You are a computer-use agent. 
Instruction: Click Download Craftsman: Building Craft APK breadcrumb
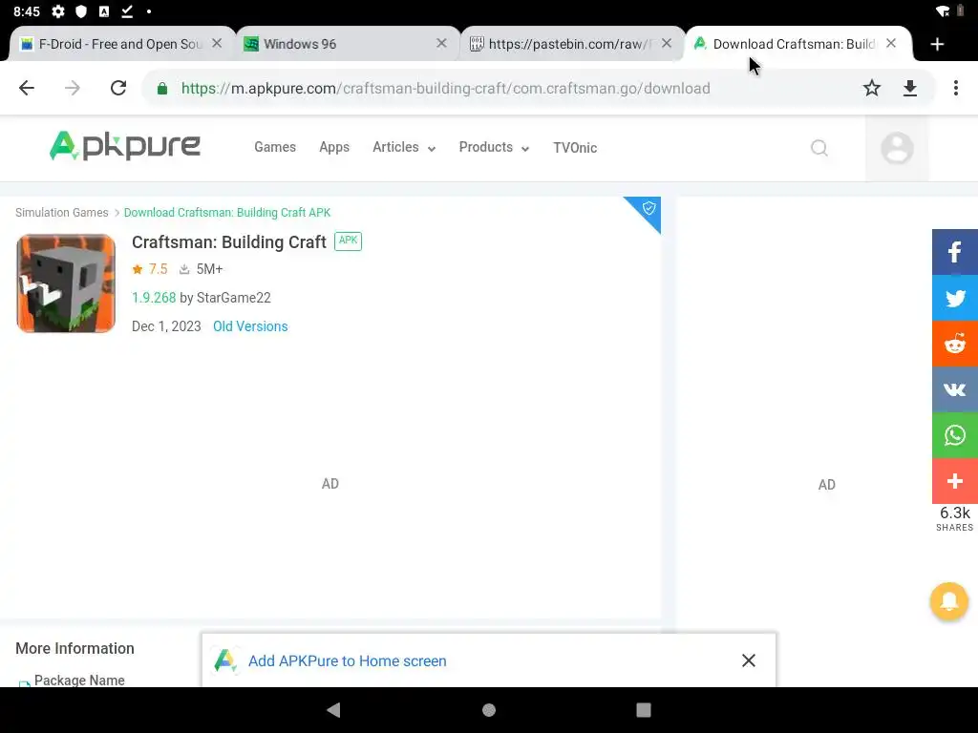(227, 213)
